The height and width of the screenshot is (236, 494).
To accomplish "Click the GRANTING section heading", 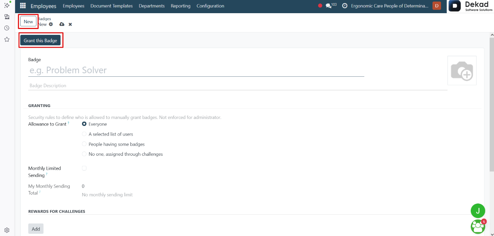I will (x=39, y=105).
